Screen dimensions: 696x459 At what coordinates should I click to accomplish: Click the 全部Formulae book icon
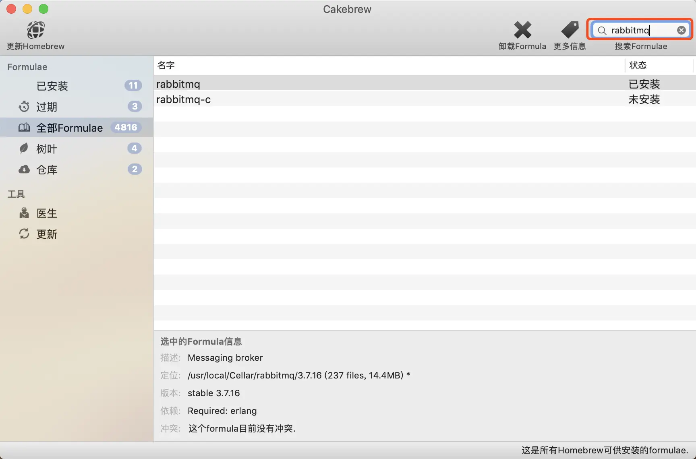click(24, 128)
